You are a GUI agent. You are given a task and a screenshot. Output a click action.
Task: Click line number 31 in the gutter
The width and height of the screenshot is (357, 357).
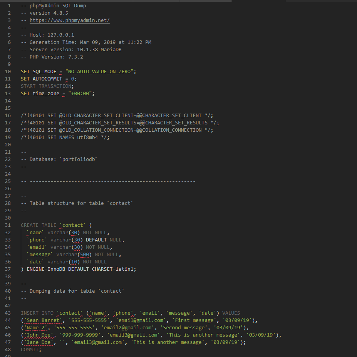[x=8, y=225]
